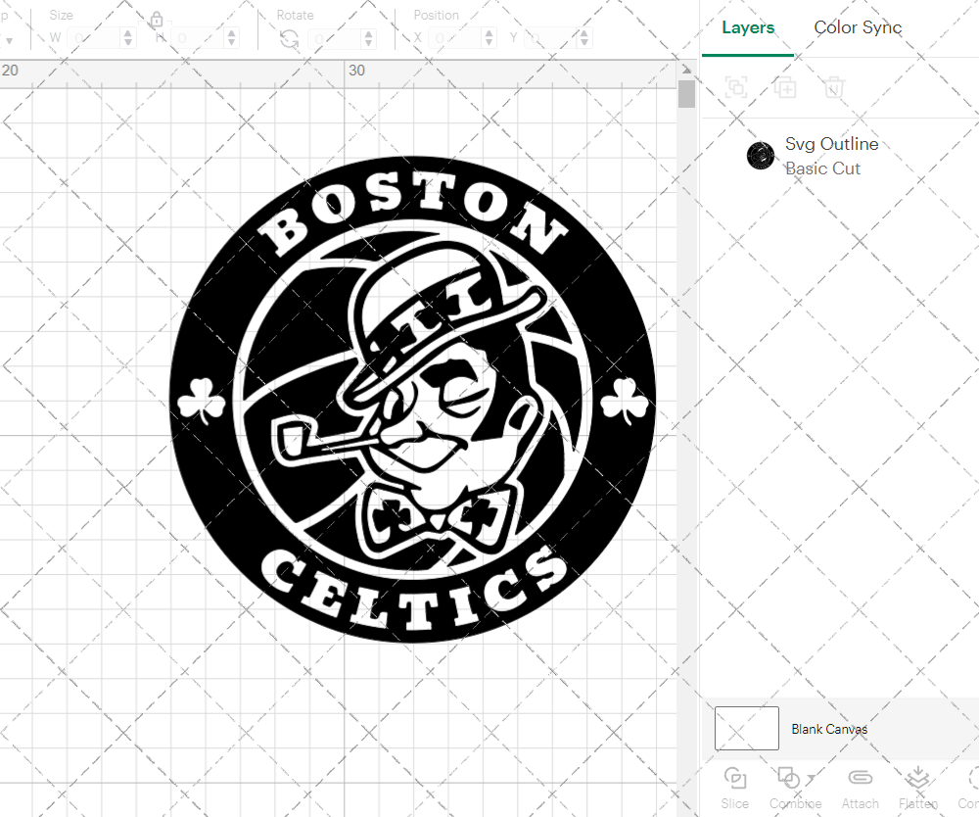Click the duplicate layer icon
Viewport: 979px width, 817px height.
tap(784, 87)
